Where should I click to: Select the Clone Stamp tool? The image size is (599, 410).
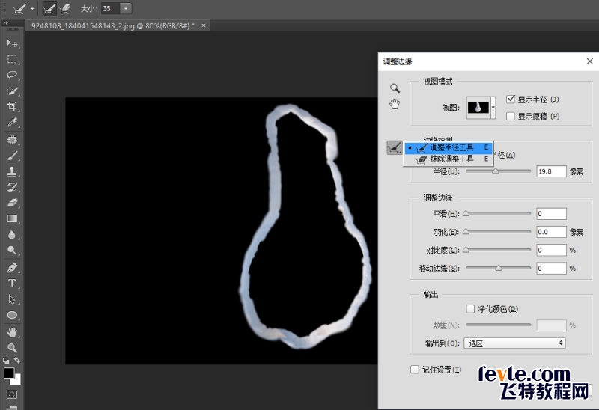tap(12, 171)
